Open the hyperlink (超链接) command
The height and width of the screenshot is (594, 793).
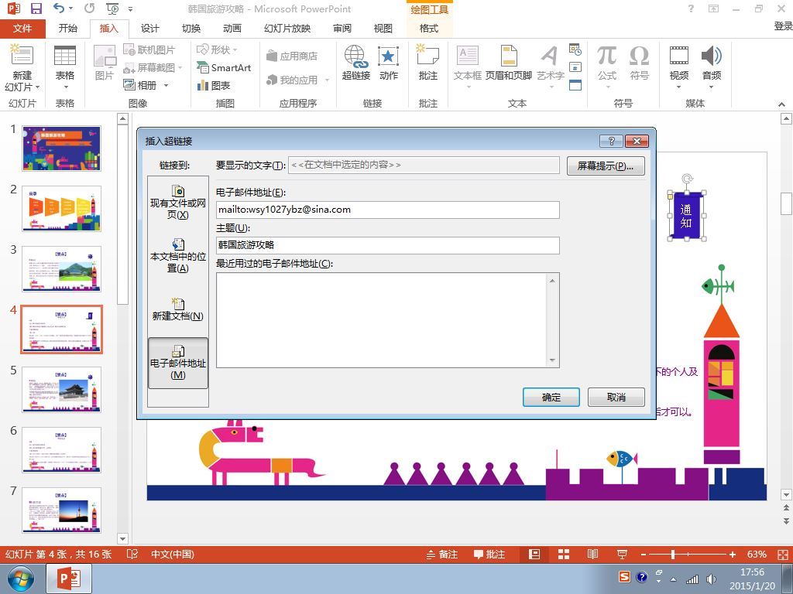pos(356,63)
